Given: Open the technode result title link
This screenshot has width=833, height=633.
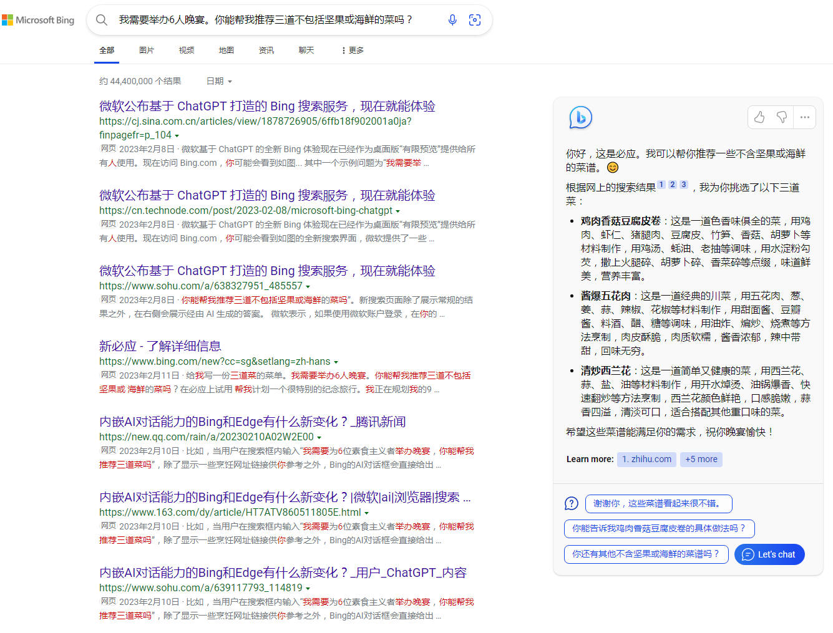Looking at the screenshot, I should [x=267, y=196].
